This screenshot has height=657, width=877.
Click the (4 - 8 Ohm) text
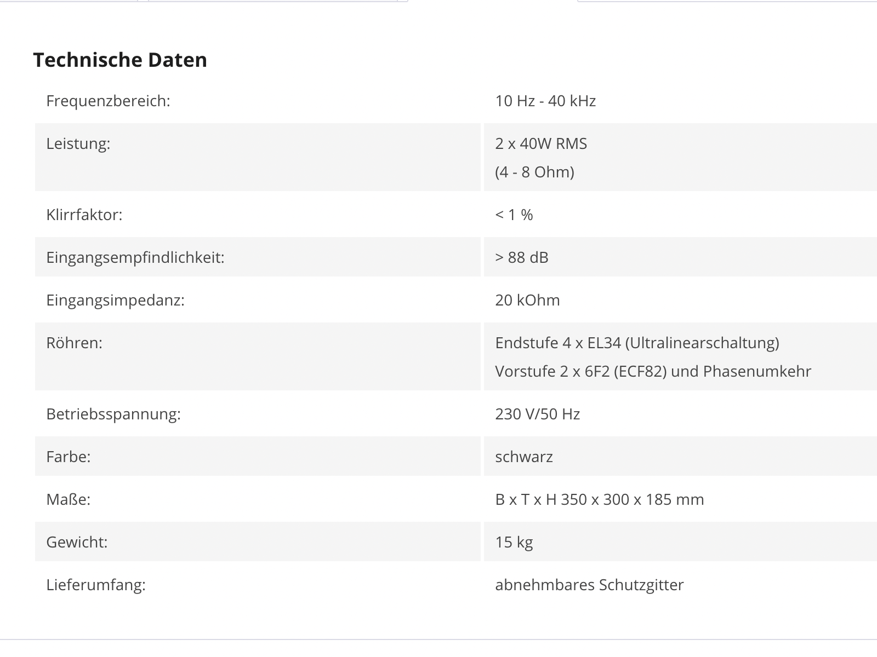pos(534,172)
